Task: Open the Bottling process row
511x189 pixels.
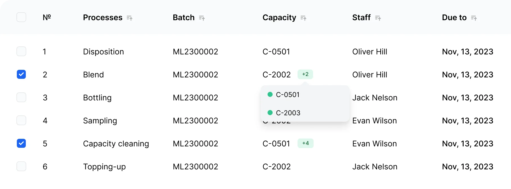Action: tap(97, 98)
